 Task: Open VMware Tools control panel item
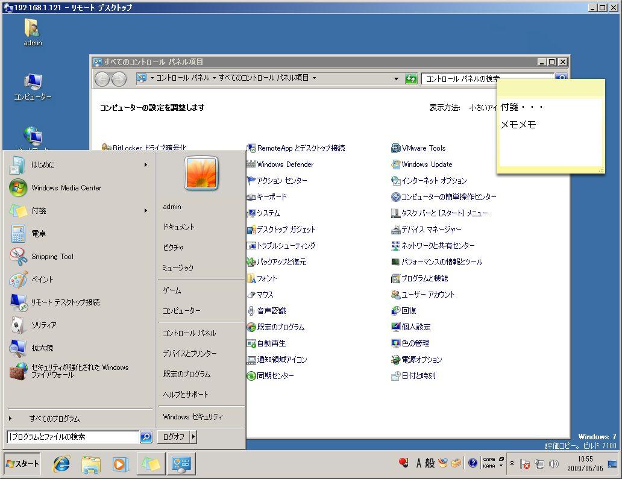tap(418, 148)
